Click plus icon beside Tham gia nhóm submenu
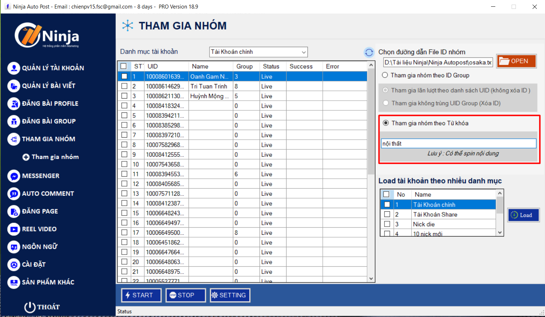Viewport: 545px width, 317px height. pos(26,157)
